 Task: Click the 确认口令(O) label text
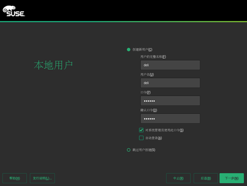149,110
